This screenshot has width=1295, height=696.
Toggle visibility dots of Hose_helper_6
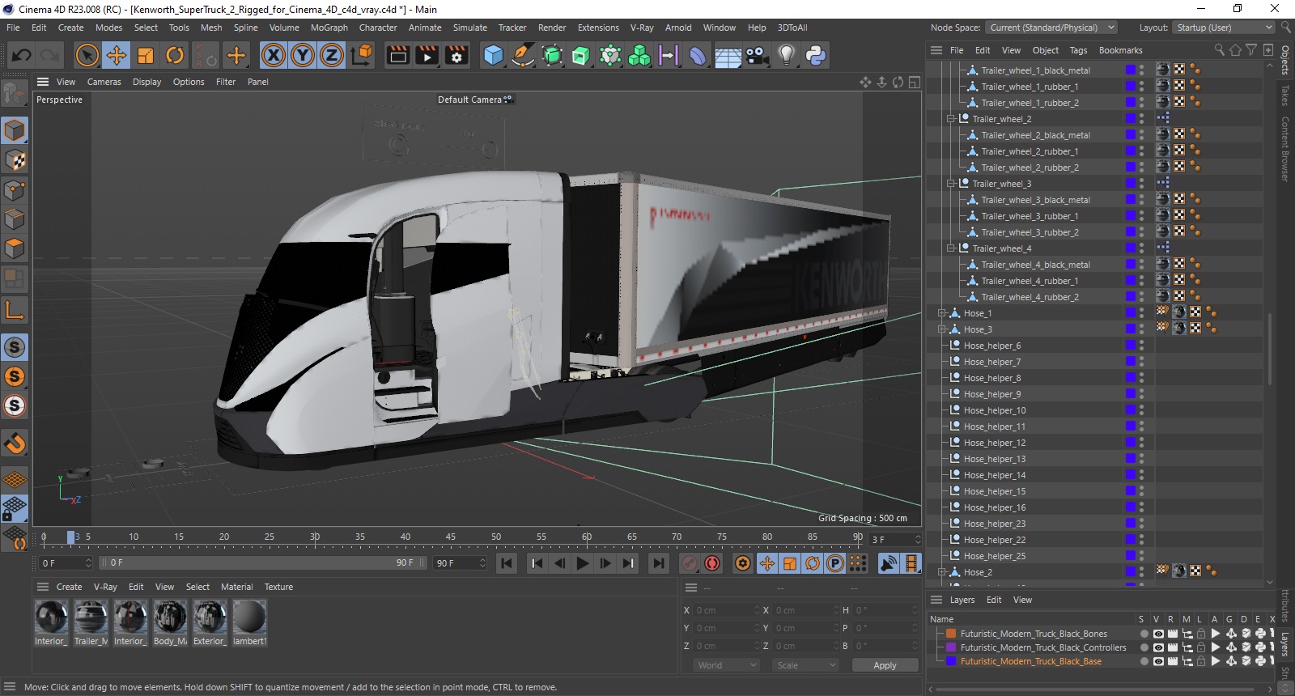coord(1142,346)
